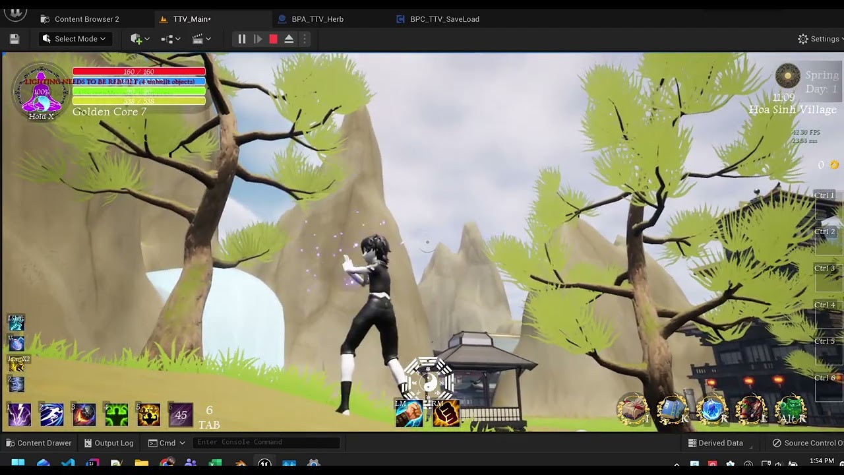Image resolution: width=844 pixels, height=475 pixels.
Task: Open Derived Data menu
Action: tap(715, 443)
